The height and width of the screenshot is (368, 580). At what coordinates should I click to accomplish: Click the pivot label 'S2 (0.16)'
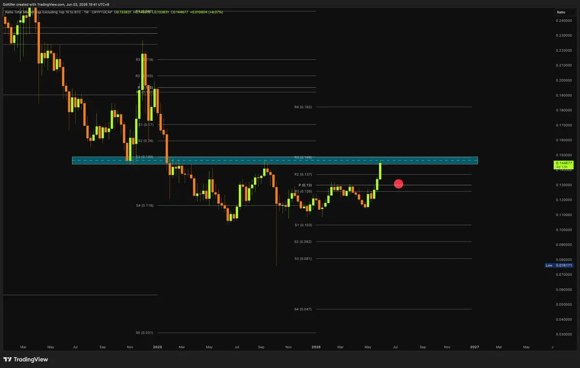pos(146,141)
